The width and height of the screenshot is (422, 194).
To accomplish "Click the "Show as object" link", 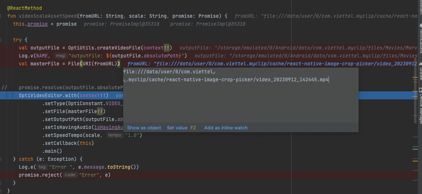I will coord(144,128).
